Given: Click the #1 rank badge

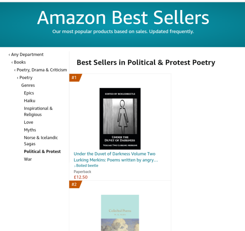Looking at the screenshot, I should tap(74, 78).
